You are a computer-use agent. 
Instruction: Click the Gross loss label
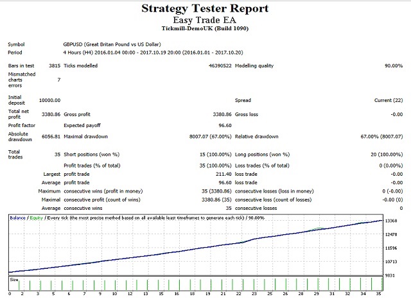click(247, 114)
